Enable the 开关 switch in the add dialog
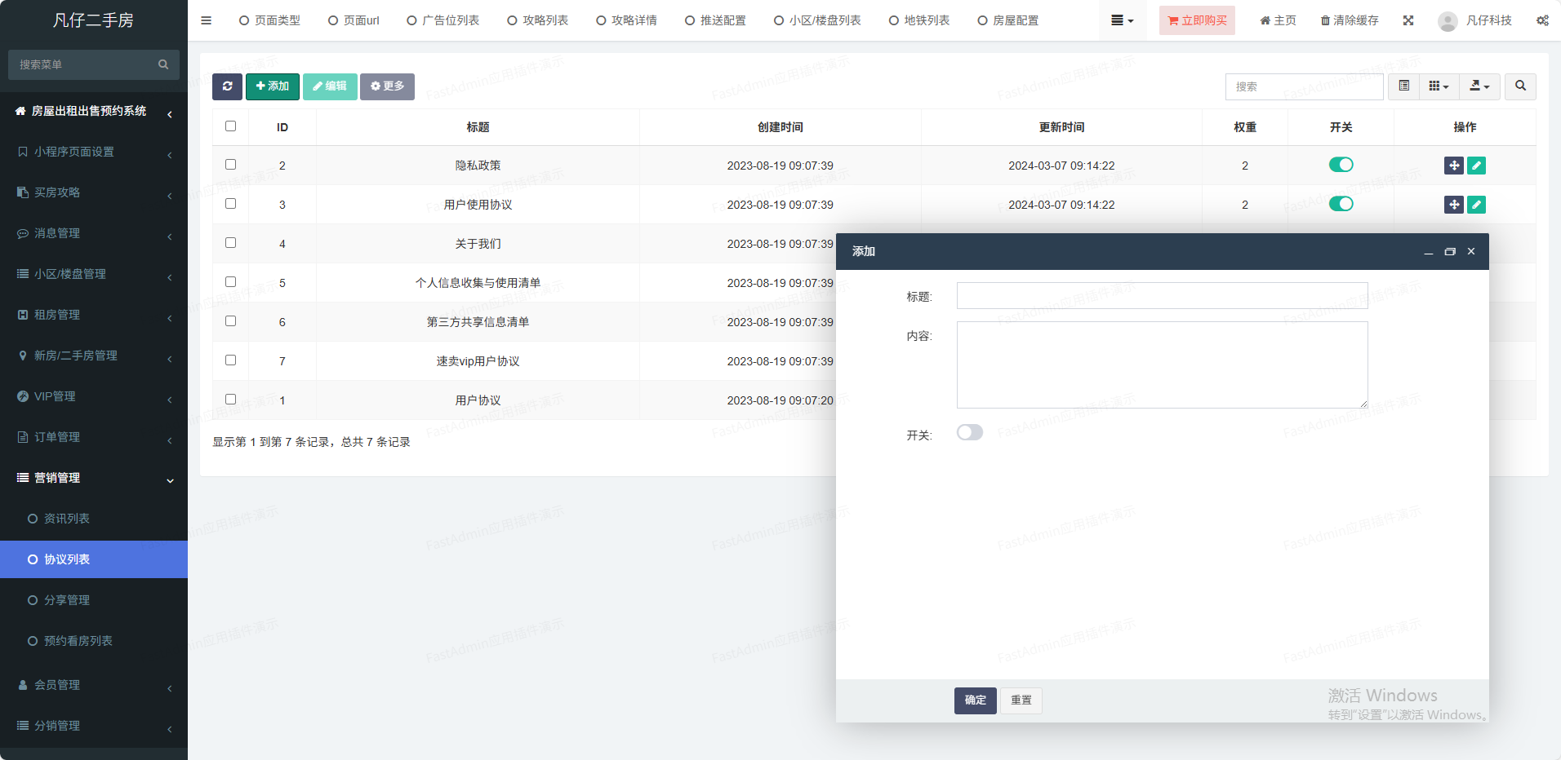Image resolution: width=1561 pixels, height=760 pixels. point(970,433)
